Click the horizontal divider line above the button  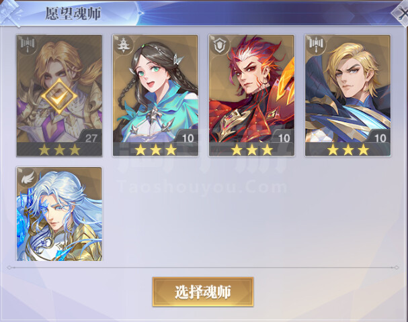tap(203, 268)
